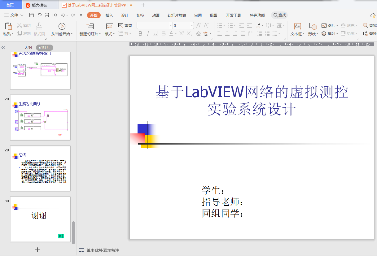377x256 pixels.
Task: Collapse slide panel with double chevron
Action: [x=3, y=48]
